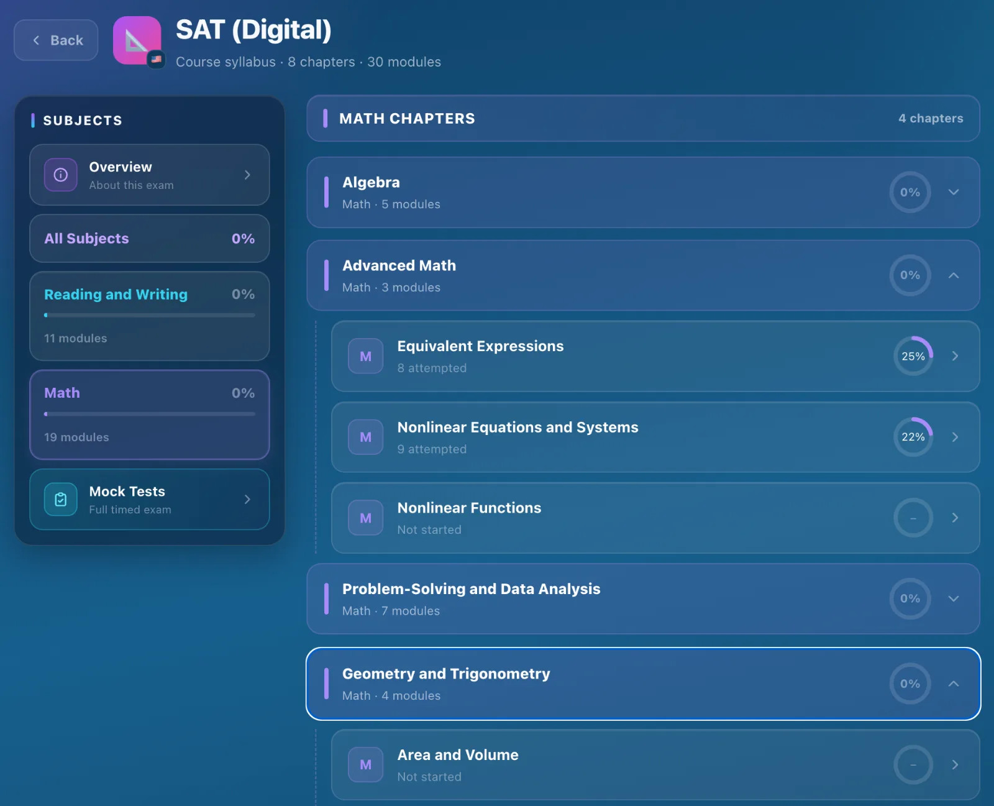The image size is (994, 806).
Task: Open the Equivalent Expressions module
Action: point(655,357)
